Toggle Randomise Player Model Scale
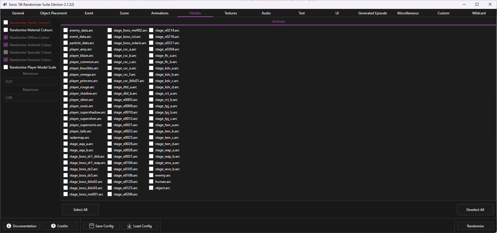Screen dimensions: 497x233 click(x=6, y=67)
